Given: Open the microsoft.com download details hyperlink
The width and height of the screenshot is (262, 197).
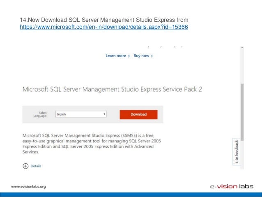Looking at the screenshot, I should 104,27.
